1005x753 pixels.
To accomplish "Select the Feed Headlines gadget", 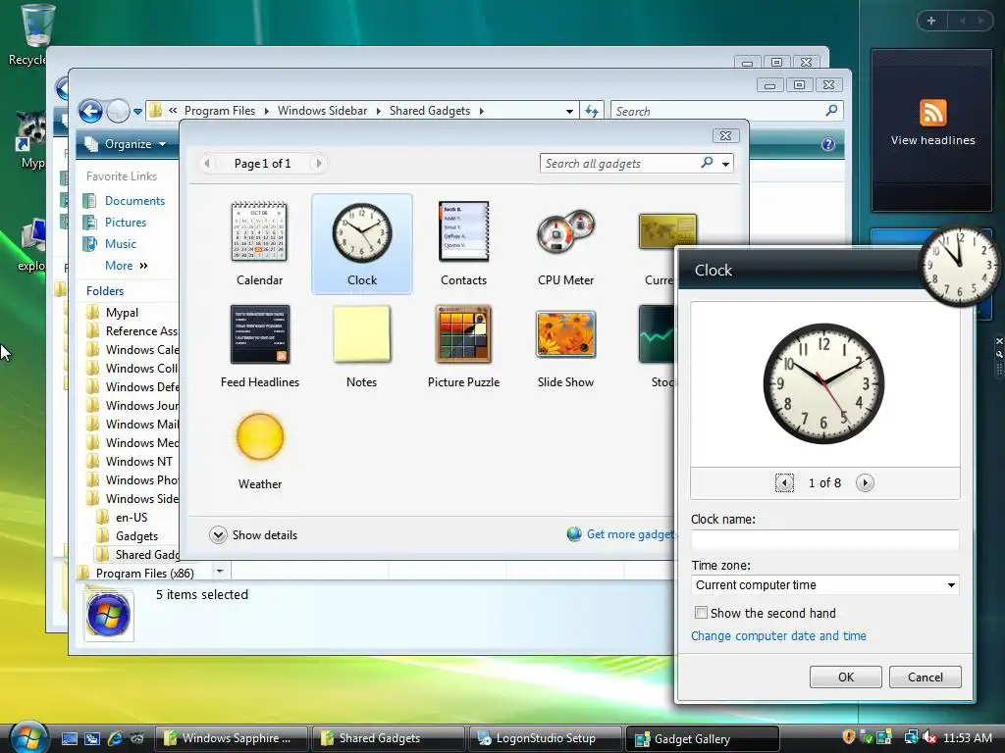I will 259,334.
